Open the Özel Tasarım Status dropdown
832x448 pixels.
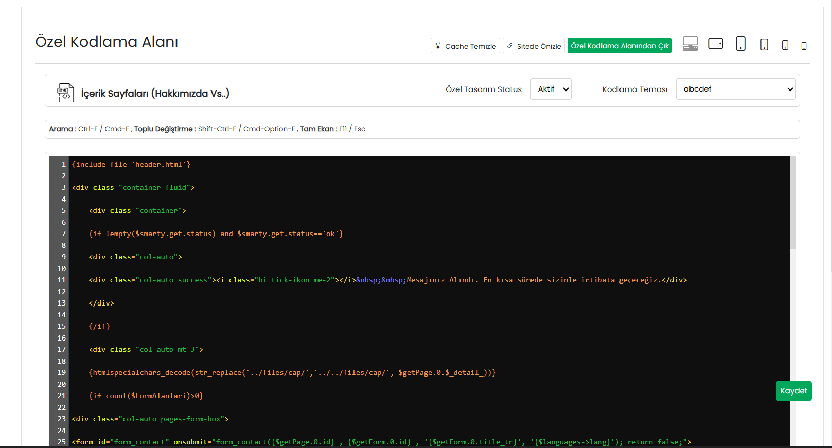551,89
